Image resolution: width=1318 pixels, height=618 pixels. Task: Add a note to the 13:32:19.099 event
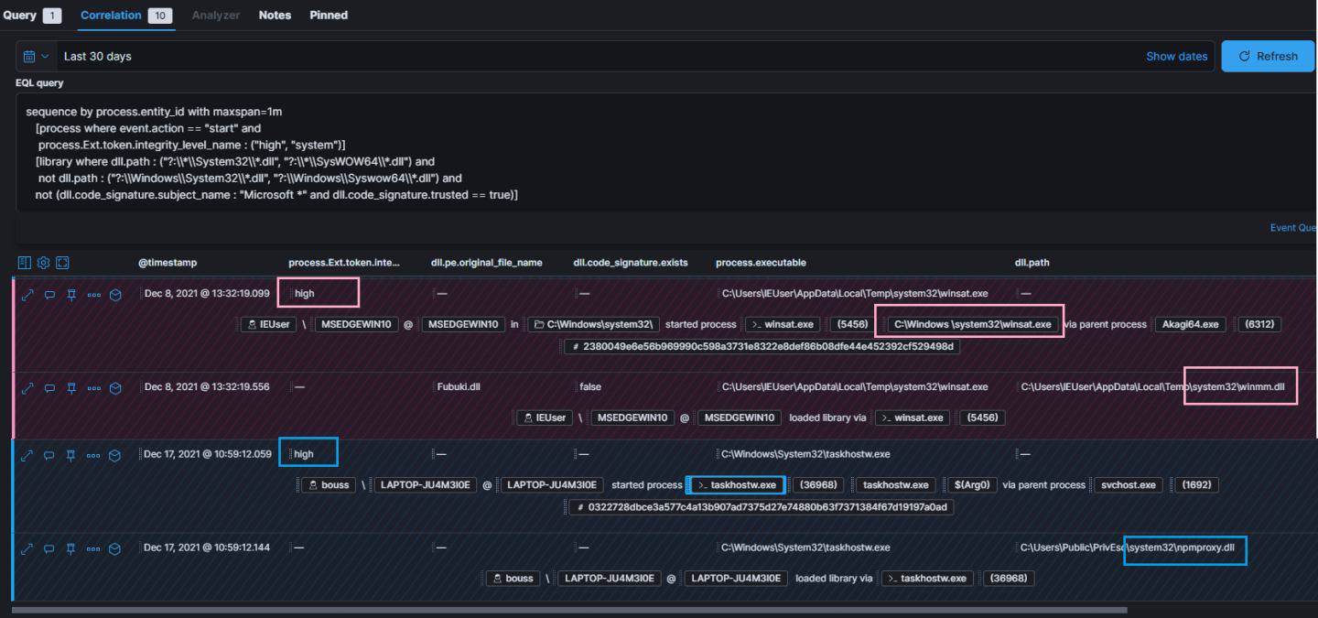(50, 294)
